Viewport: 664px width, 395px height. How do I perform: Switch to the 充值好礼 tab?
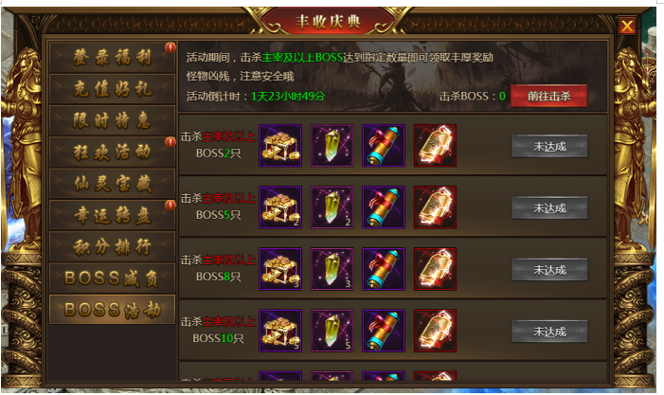point(112,89)
